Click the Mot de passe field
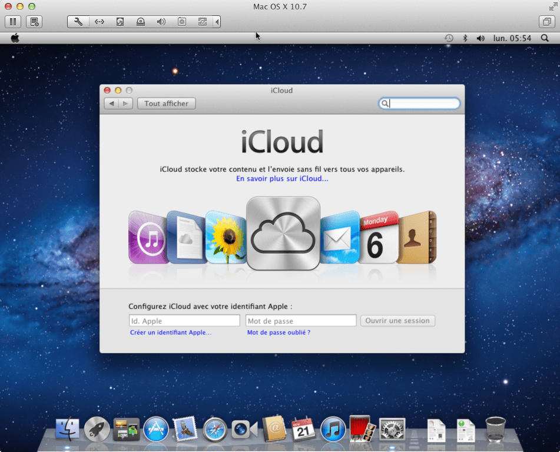Image resolution: width=560 pixels, height=452 pixels. (301, 321)
